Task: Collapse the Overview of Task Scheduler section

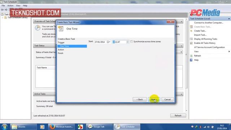Action: (x=181, y=22)
